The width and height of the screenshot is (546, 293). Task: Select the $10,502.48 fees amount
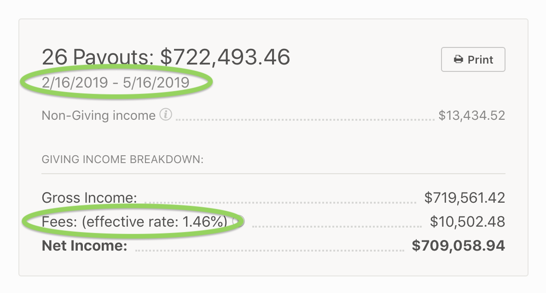click(467, 222)
